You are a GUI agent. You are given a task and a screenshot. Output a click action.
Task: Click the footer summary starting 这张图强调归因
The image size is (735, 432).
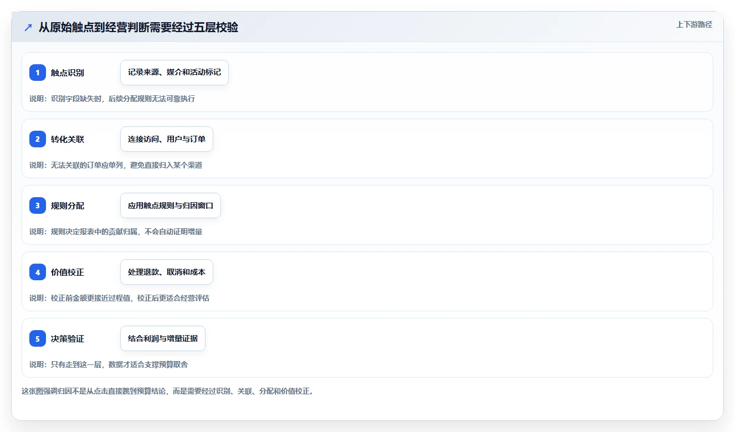point(167,391)
